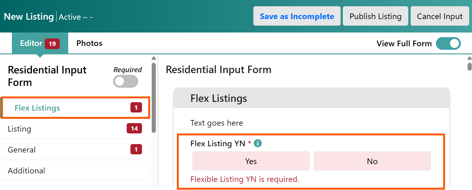
Task: Click the info icon beside Flex Listing YN
Action: pyautogui.click(x=258, y=143)
